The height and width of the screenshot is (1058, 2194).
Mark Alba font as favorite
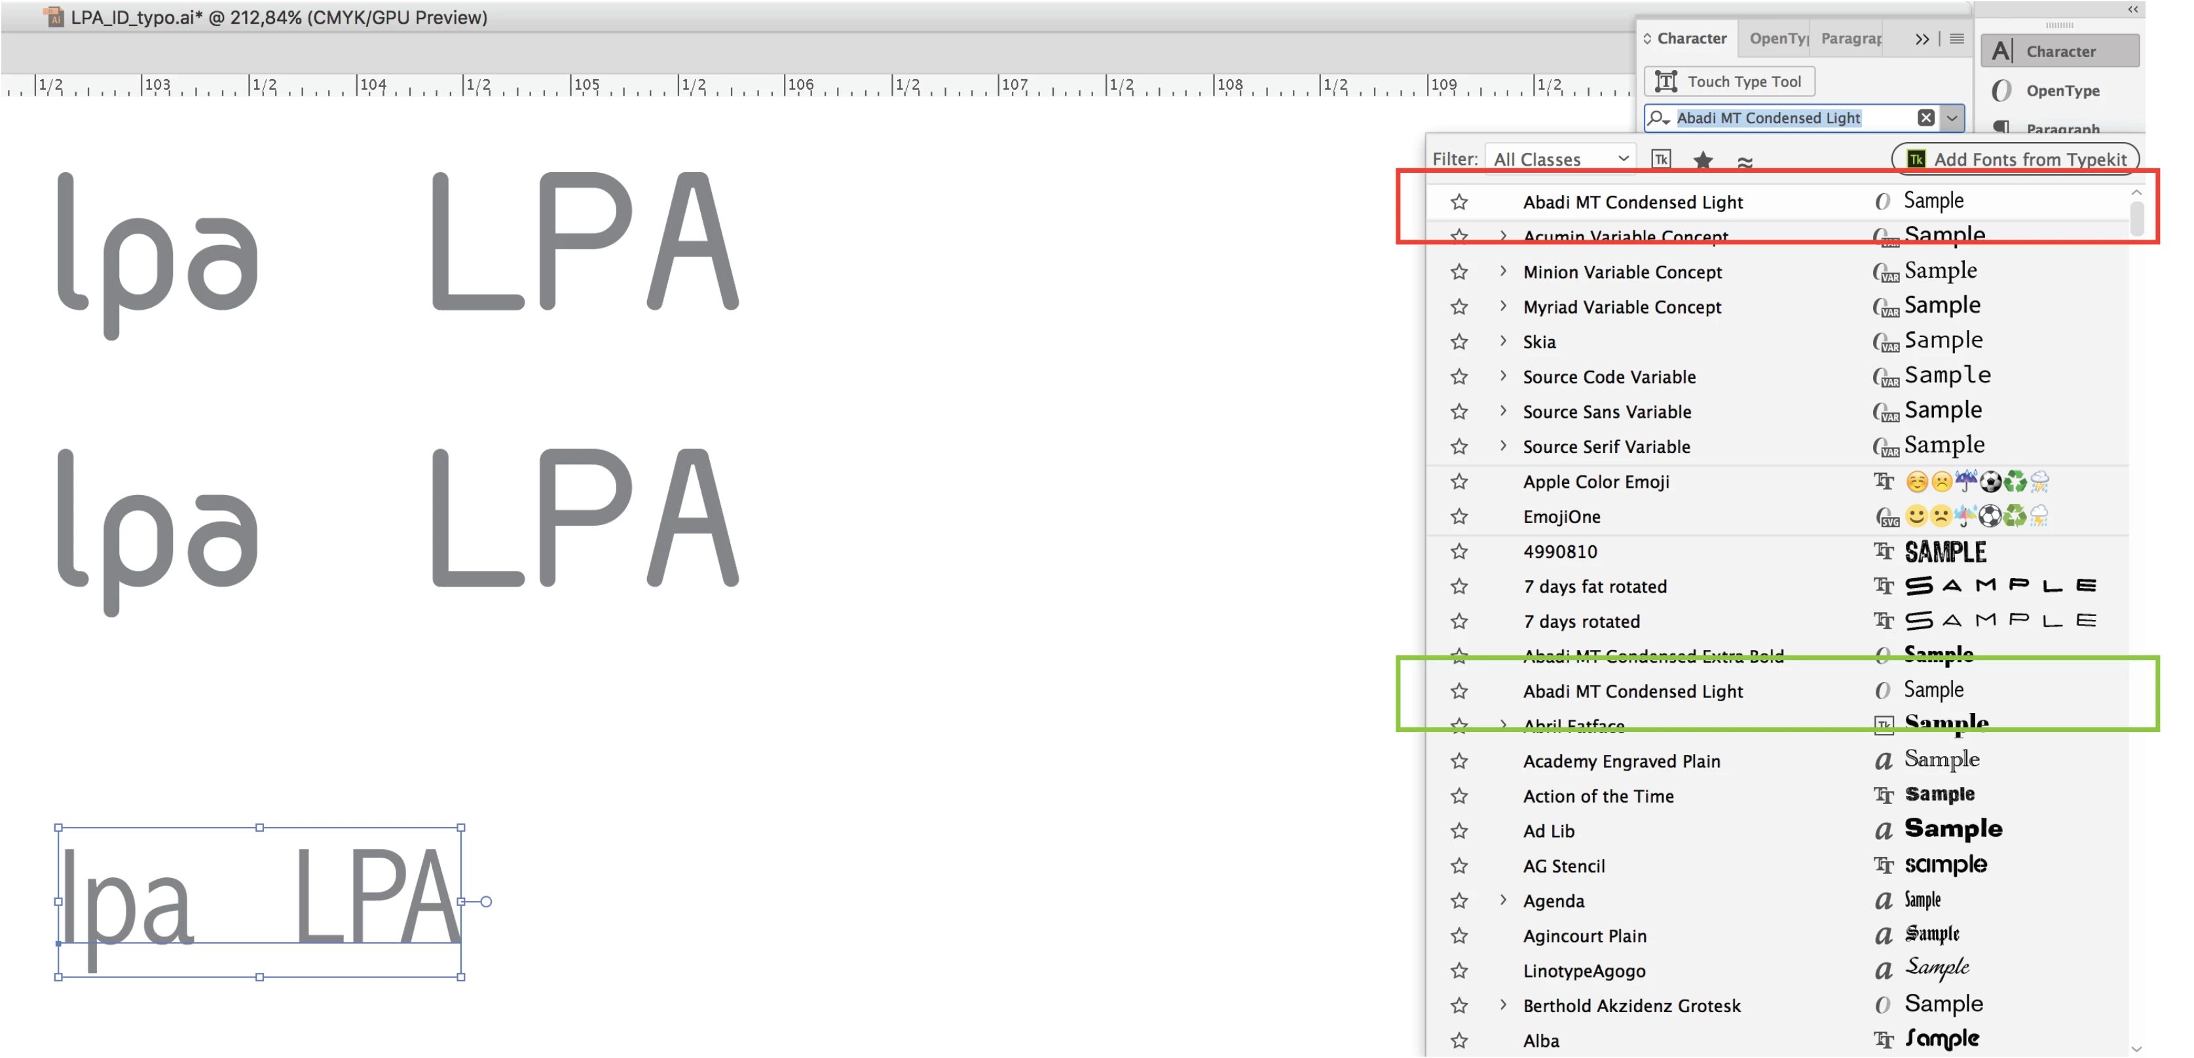(1459, 1040)
